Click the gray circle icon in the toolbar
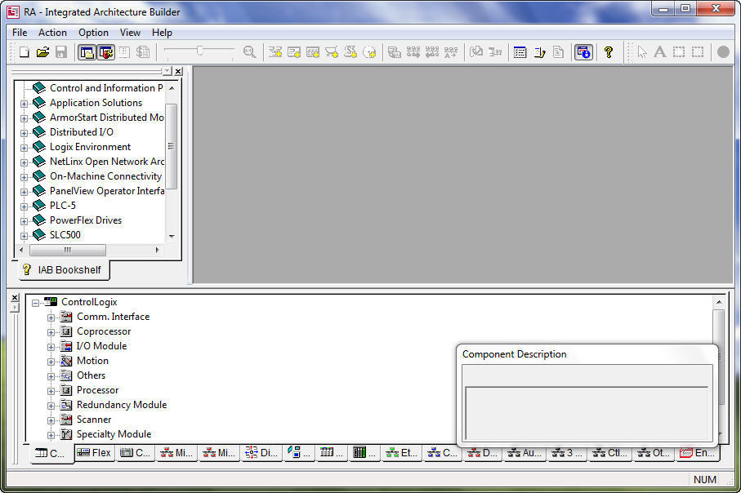The width and height of the screenshot is (741, 493). (723, 52)
